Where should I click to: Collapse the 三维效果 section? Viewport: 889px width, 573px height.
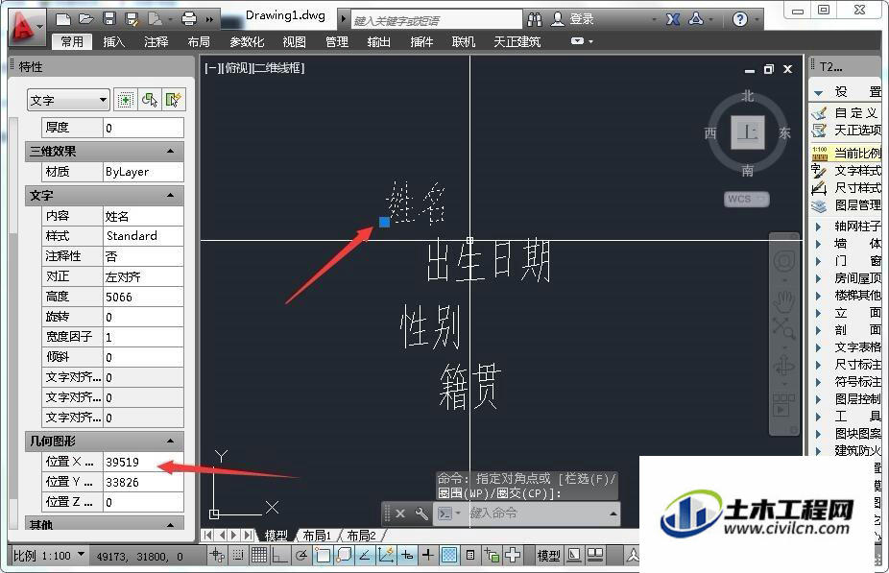170,152
